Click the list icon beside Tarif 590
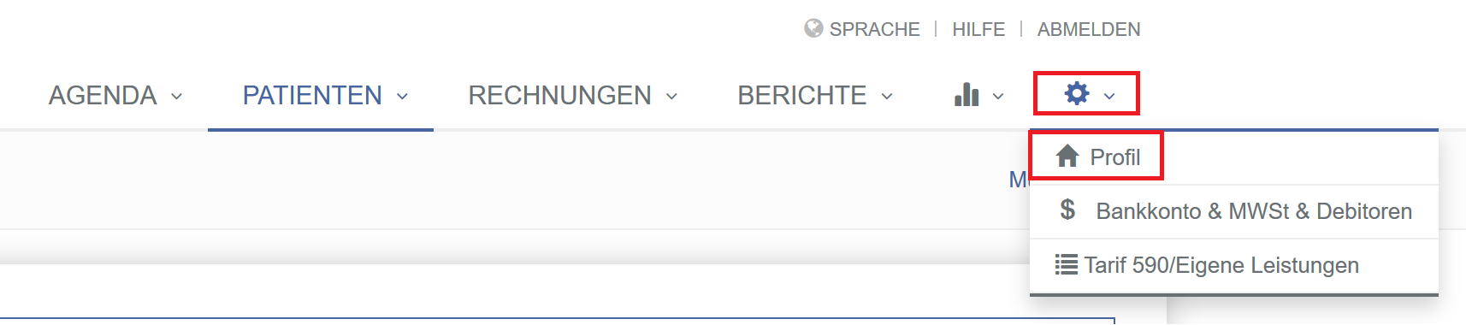Viewport: 1466px width, 325px height. point(1067,264)
